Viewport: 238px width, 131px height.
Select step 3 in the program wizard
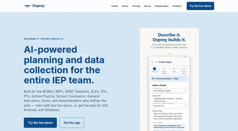click(x=174, y=69)
